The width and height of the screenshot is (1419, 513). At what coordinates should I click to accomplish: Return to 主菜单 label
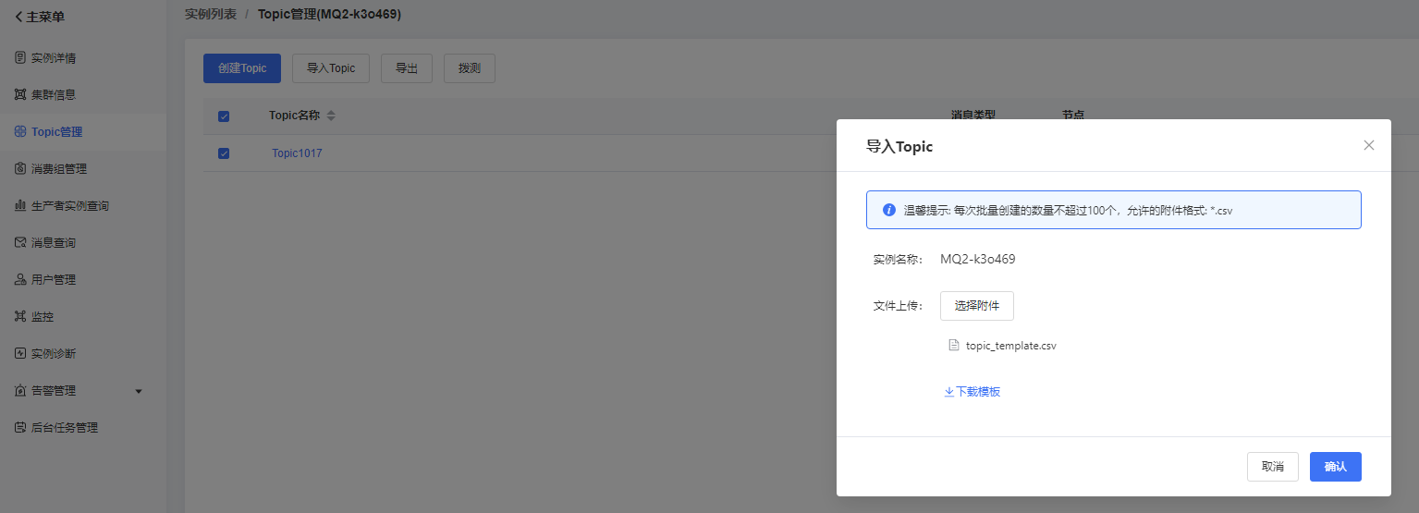click(x=45, y=17)
